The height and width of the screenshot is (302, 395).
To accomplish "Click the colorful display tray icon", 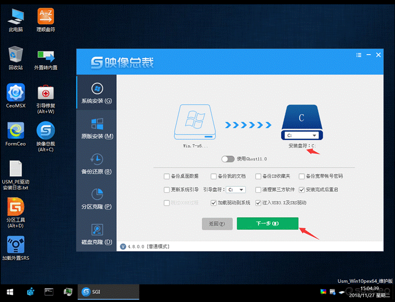I will point(323,292).
